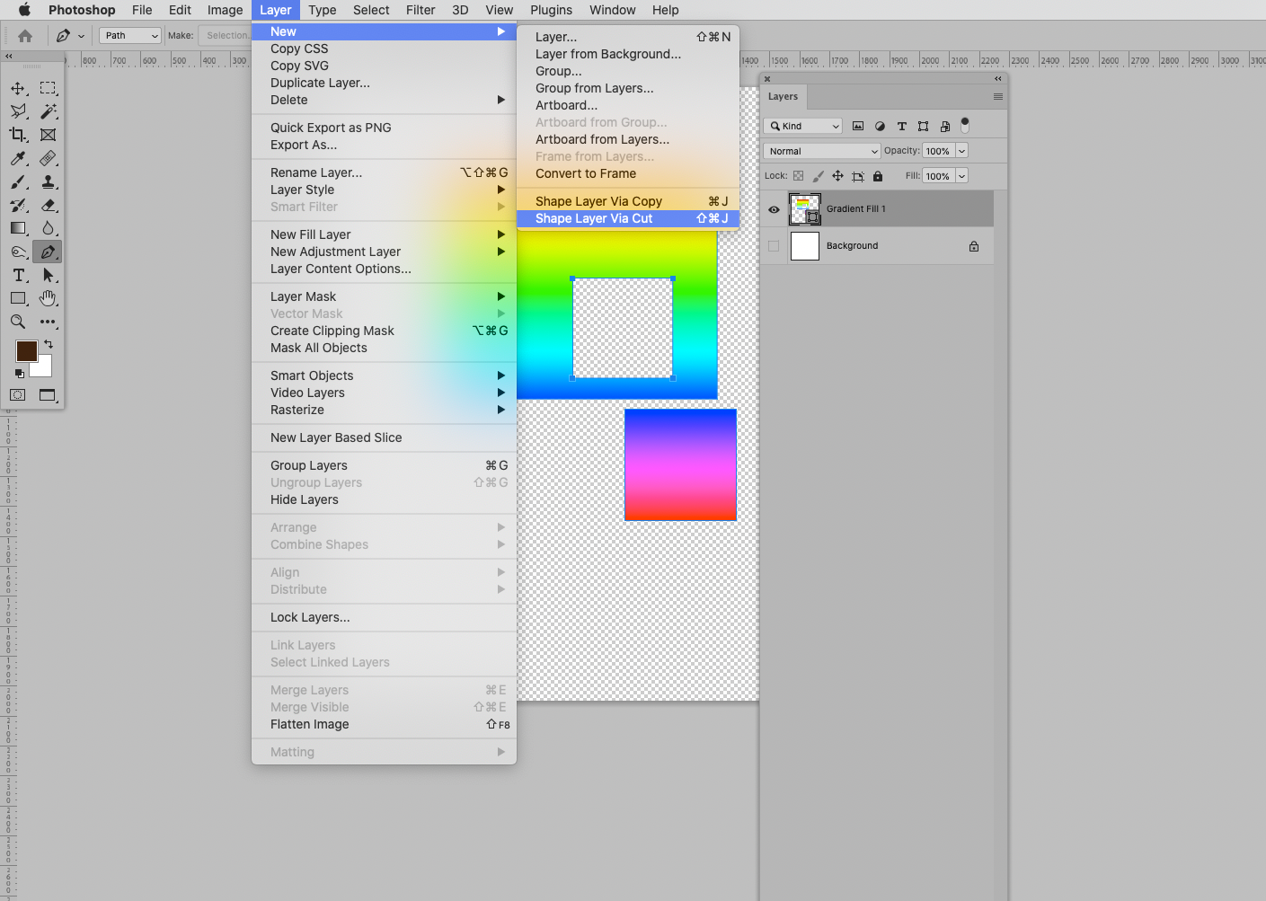Choose Flatten Image
Image resolution: width=1266 pixels, height=901 pixels.
(x=385, y=724)
